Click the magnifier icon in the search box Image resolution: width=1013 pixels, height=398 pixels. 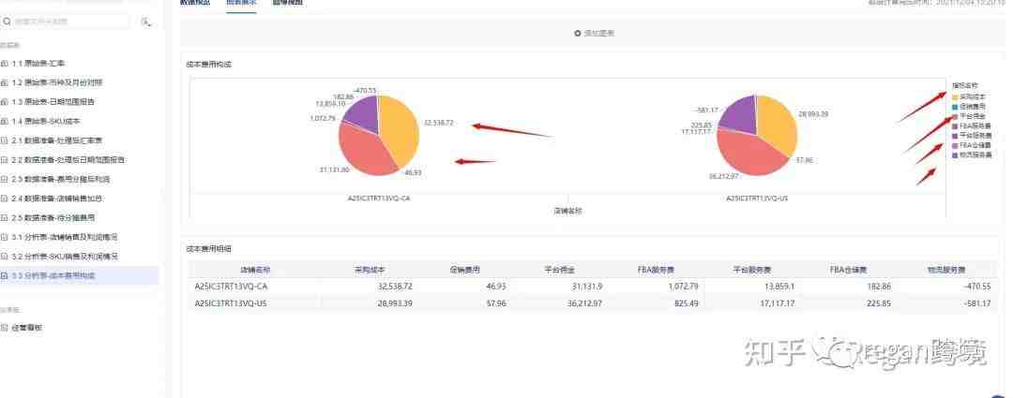tap(7, 22)
